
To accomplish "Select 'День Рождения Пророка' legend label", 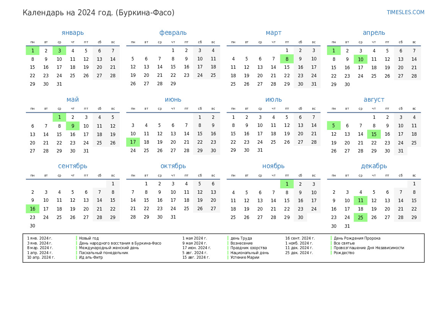I will pyautogui.click(x=357, y=238).
